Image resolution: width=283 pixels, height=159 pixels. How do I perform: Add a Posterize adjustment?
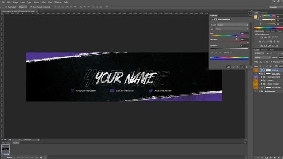[x=265, y=46]
